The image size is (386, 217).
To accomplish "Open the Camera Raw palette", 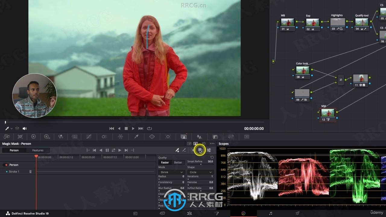I will point(7,137).
